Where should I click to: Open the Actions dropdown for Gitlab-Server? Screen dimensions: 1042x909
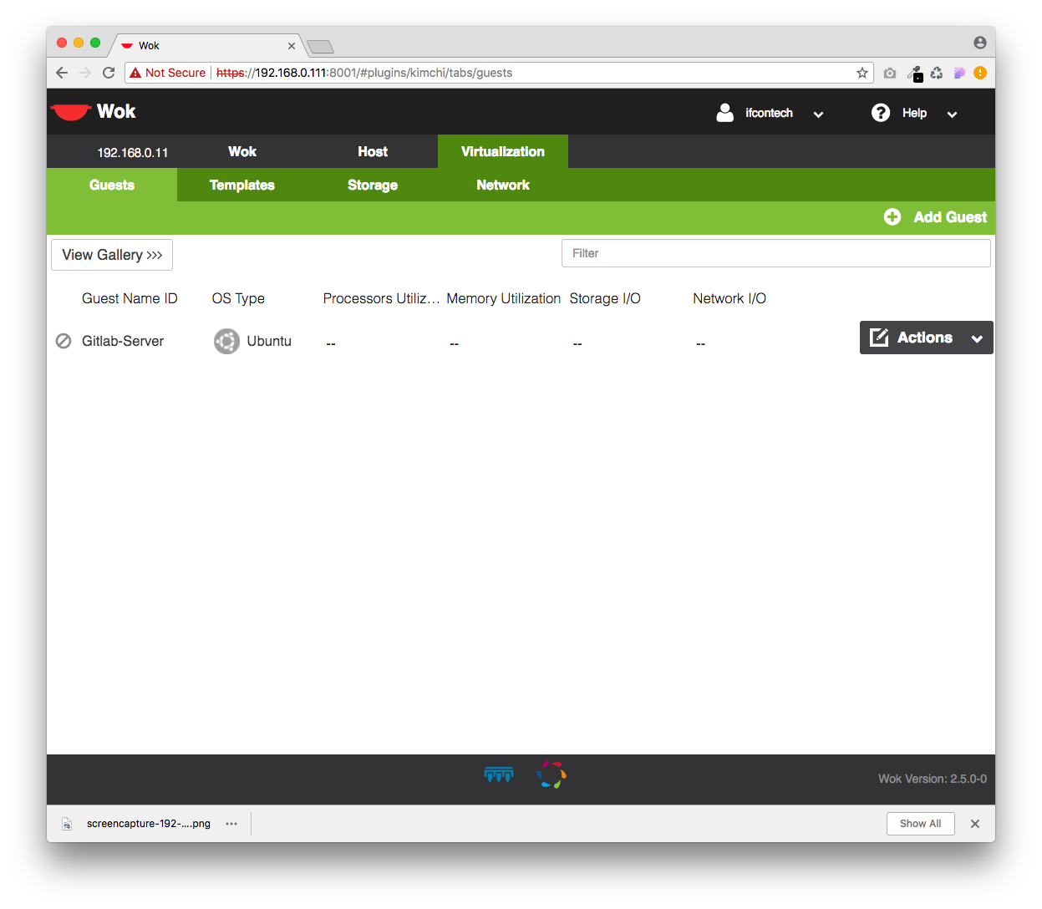point(926,338)
